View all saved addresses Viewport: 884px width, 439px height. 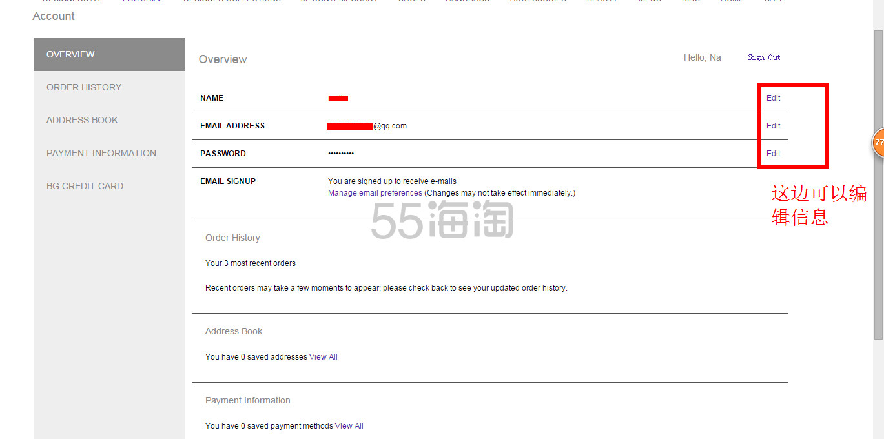pos(324,357)
